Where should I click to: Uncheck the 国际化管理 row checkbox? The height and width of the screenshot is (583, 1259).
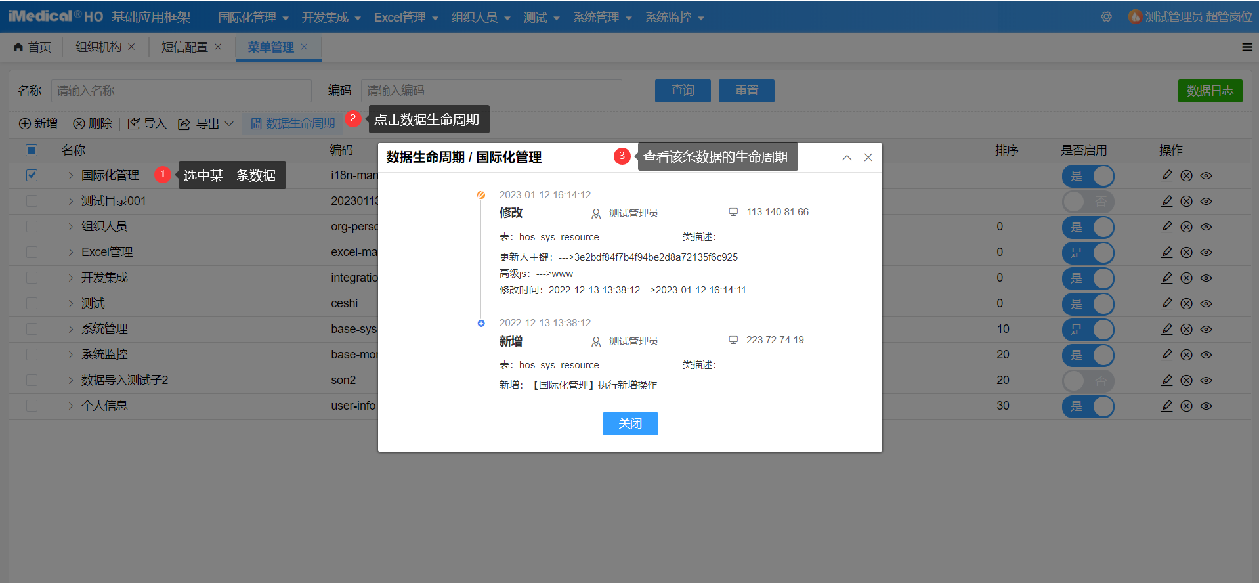pos(32,175)
